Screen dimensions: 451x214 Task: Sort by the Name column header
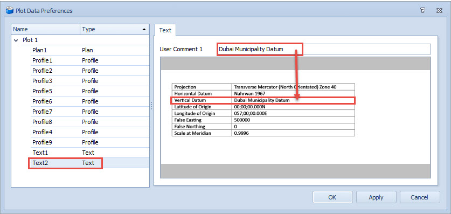point(45,29)
